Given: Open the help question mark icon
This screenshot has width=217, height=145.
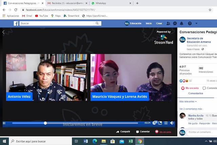Looking at the screenshot, I should [190, 23].
